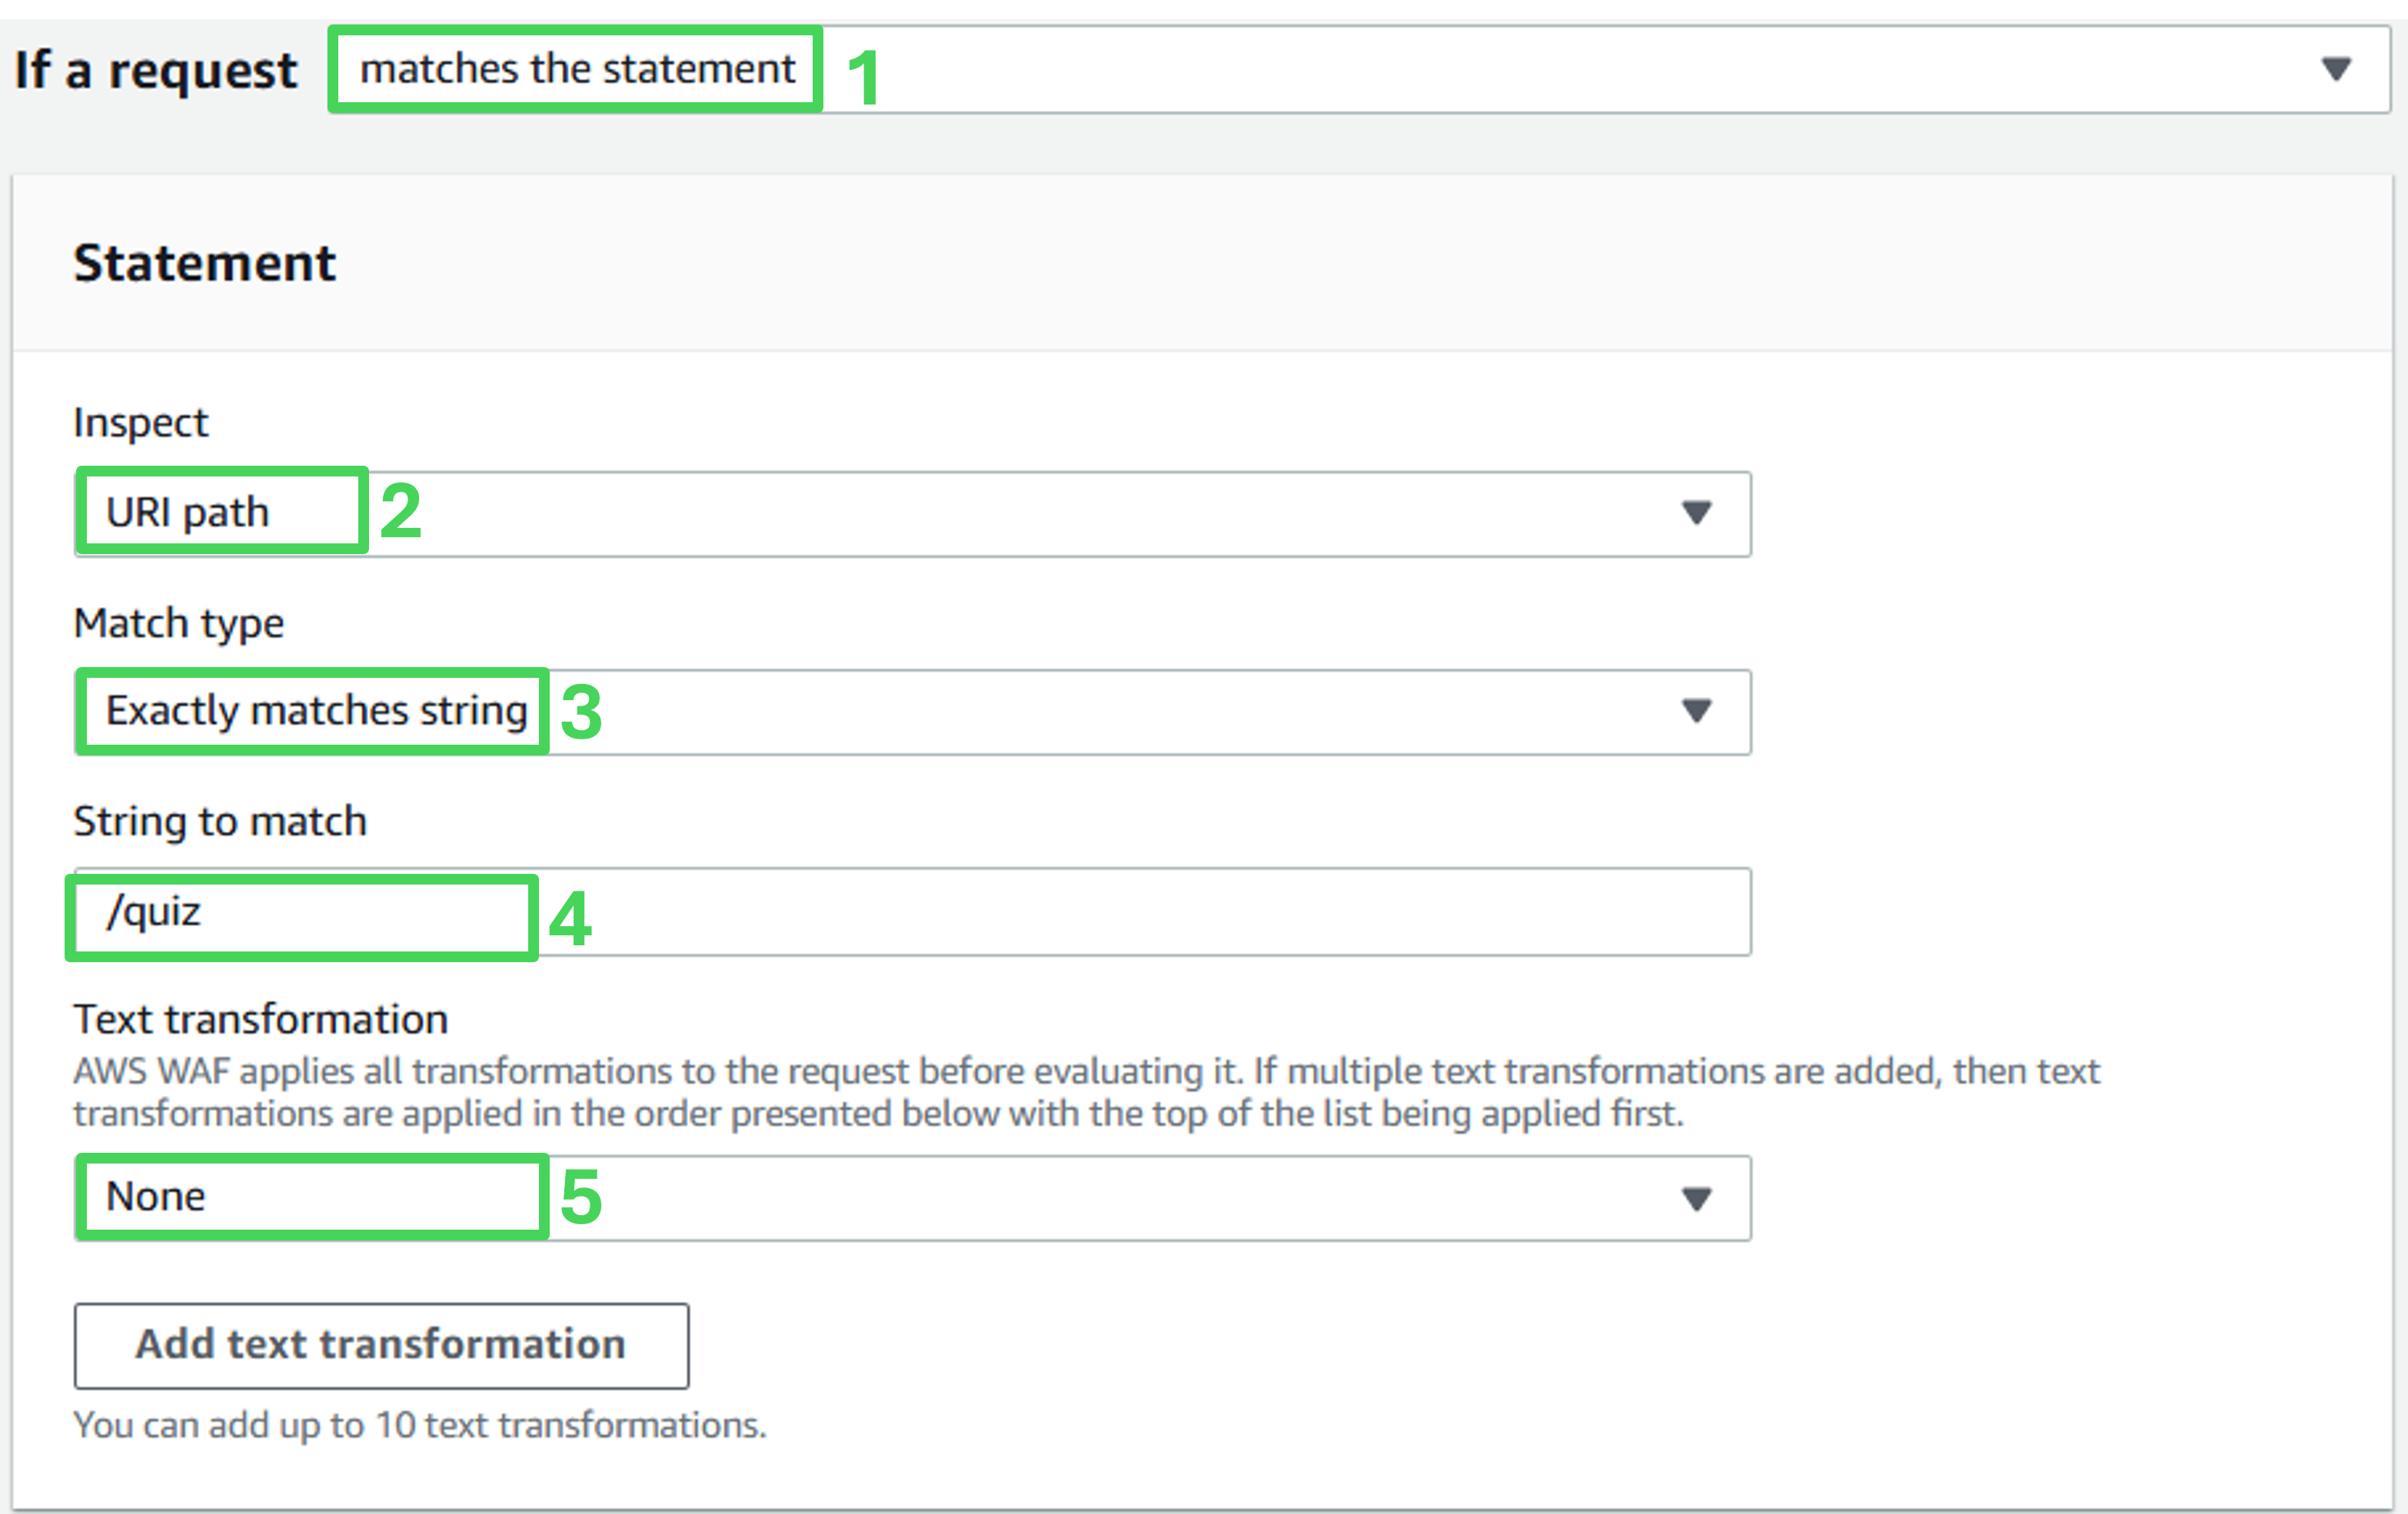Click the Inspect dropdown arrow icon
This screenshot has width=2408, height=1514.
coord(1696,513)
